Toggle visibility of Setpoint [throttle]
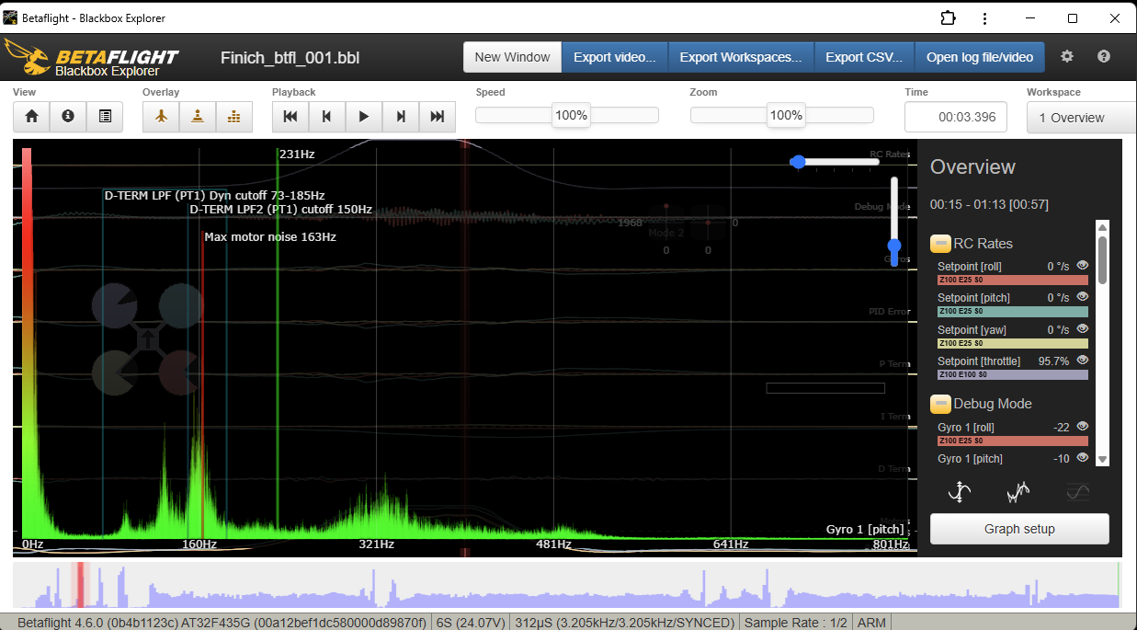1137x630 pixels. [1082, 360]
